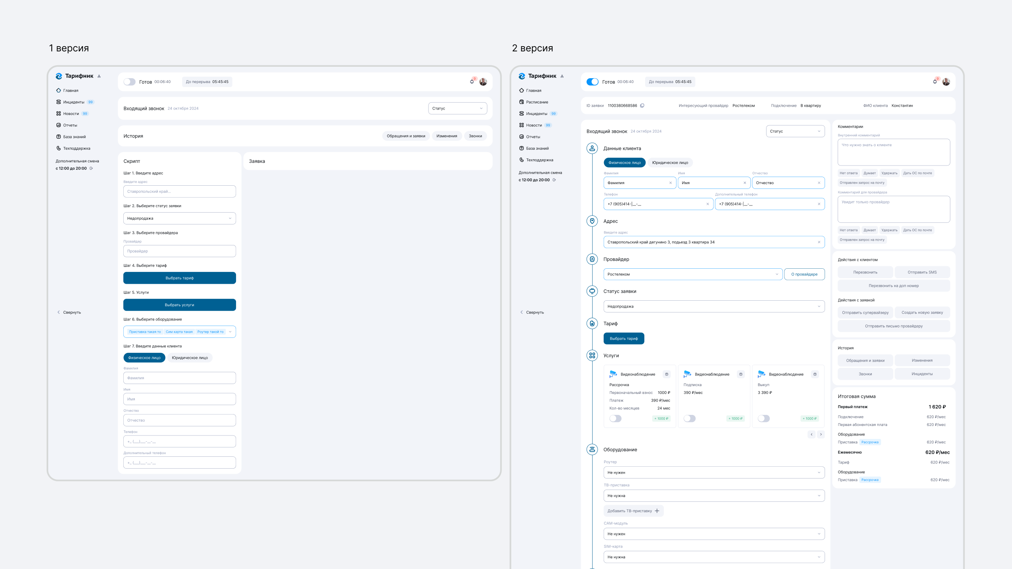The image size is (1012, 569).
Task: Select the Юридическое лицо tab in version 2
Action: coord(670,162)
